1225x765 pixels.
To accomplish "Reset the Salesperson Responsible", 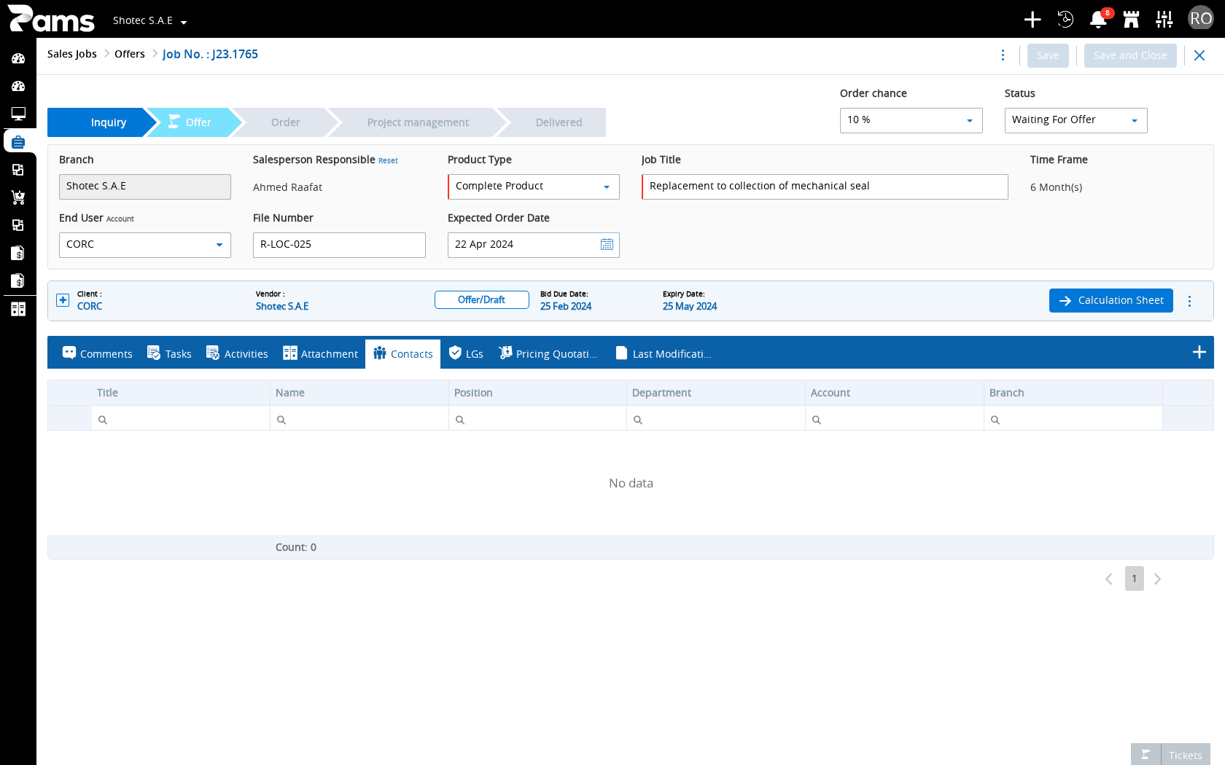I will [x=388, y=160].
